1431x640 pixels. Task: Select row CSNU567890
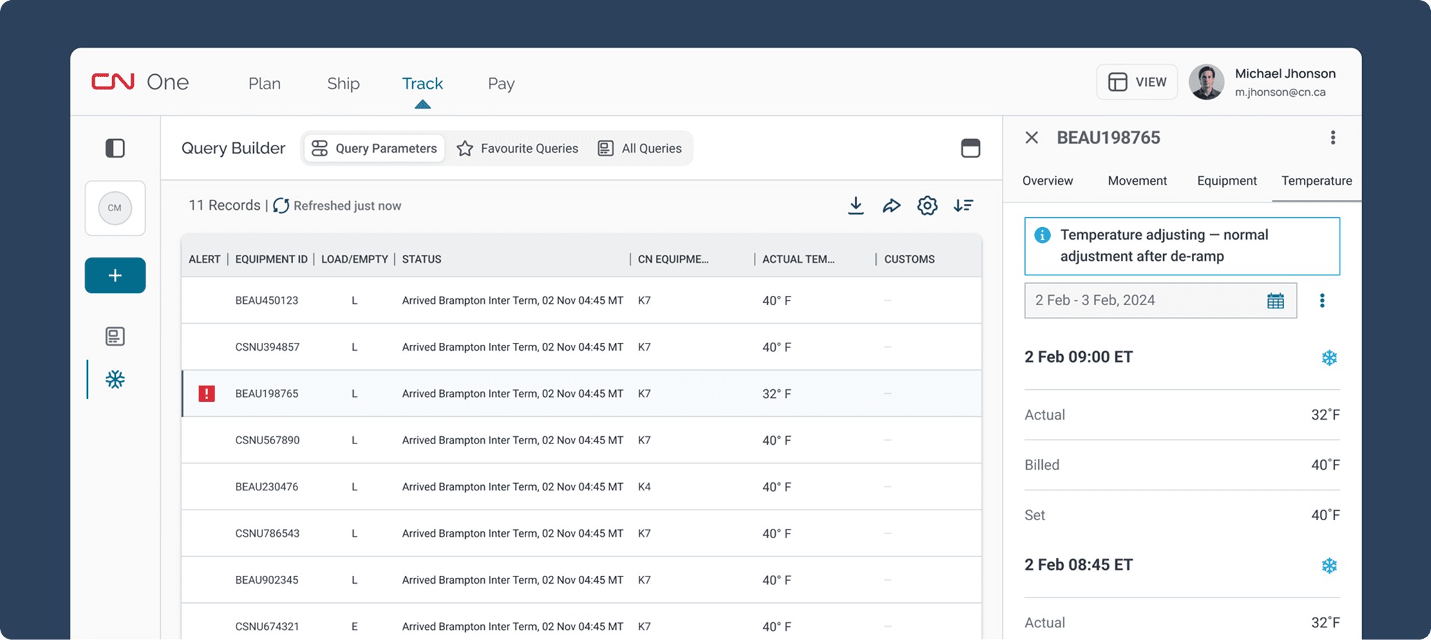tap(582, 440)
